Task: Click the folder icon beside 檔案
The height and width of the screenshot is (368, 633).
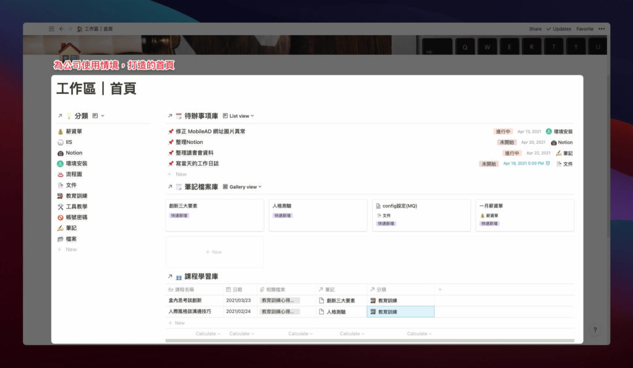Action: (x=60, y=239)
